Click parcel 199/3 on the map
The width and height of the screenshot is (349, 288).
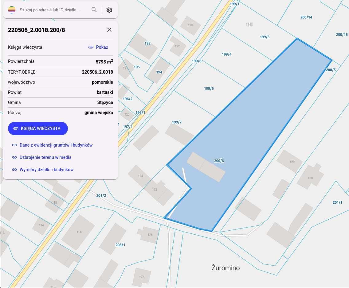(x=265, y=37)
